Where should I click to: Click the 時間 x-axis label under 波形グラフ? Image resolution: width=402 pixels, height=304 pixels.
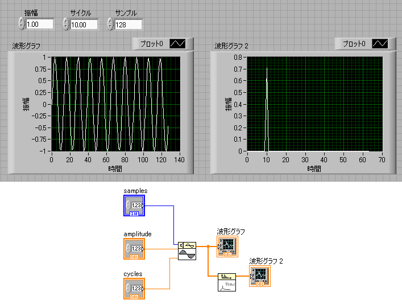click(115, 169)
